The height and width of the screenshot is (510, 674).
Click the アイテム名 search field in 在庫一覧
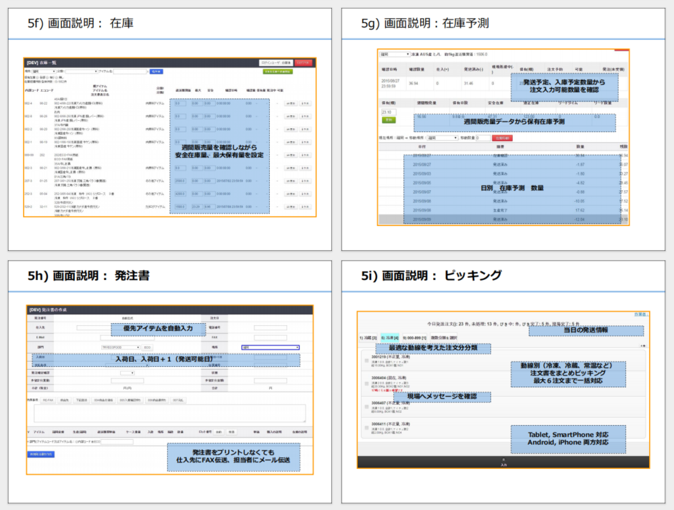[x=130, y=72]
